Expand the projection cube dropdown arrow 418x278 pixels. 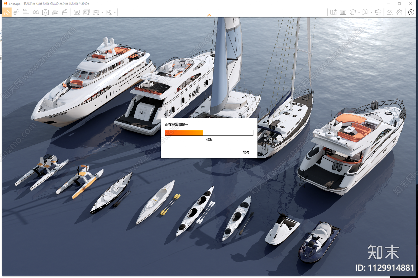[359, 12]
